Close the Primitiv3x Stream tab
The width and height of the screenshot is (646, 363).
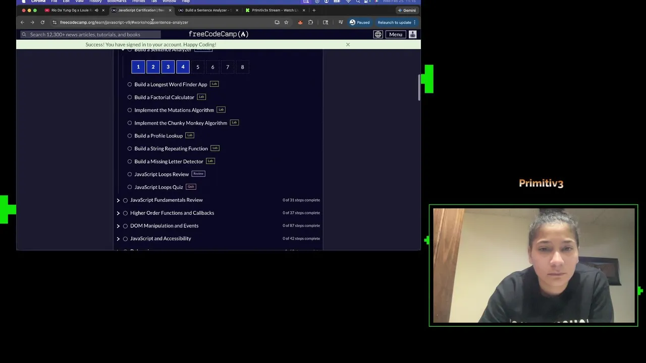[x=304, y=10]
